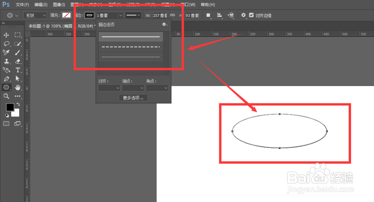Open the 形状 tool mode dropdown
374x202 pixels.
[35, 15]
